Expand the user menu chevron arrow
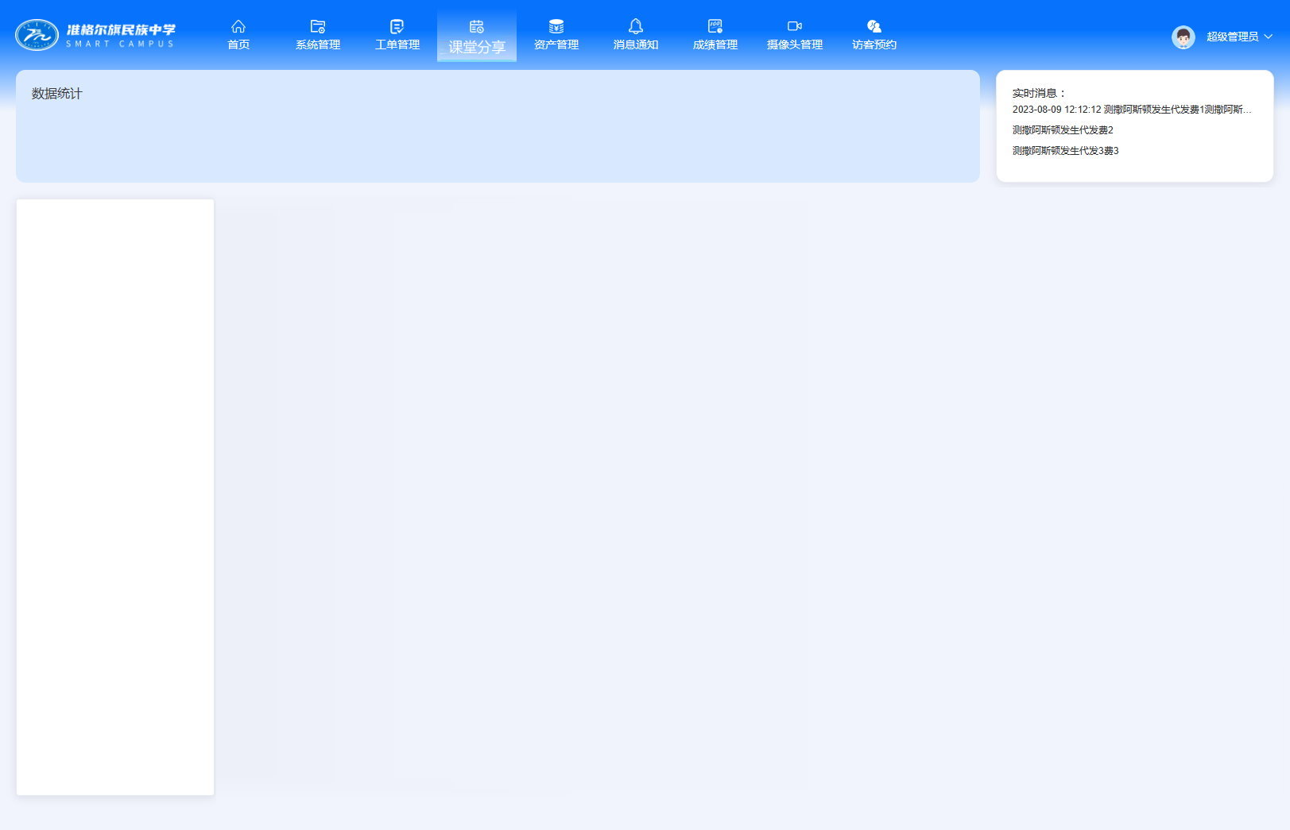1290x830 pixels. (x=1269, y=37)
